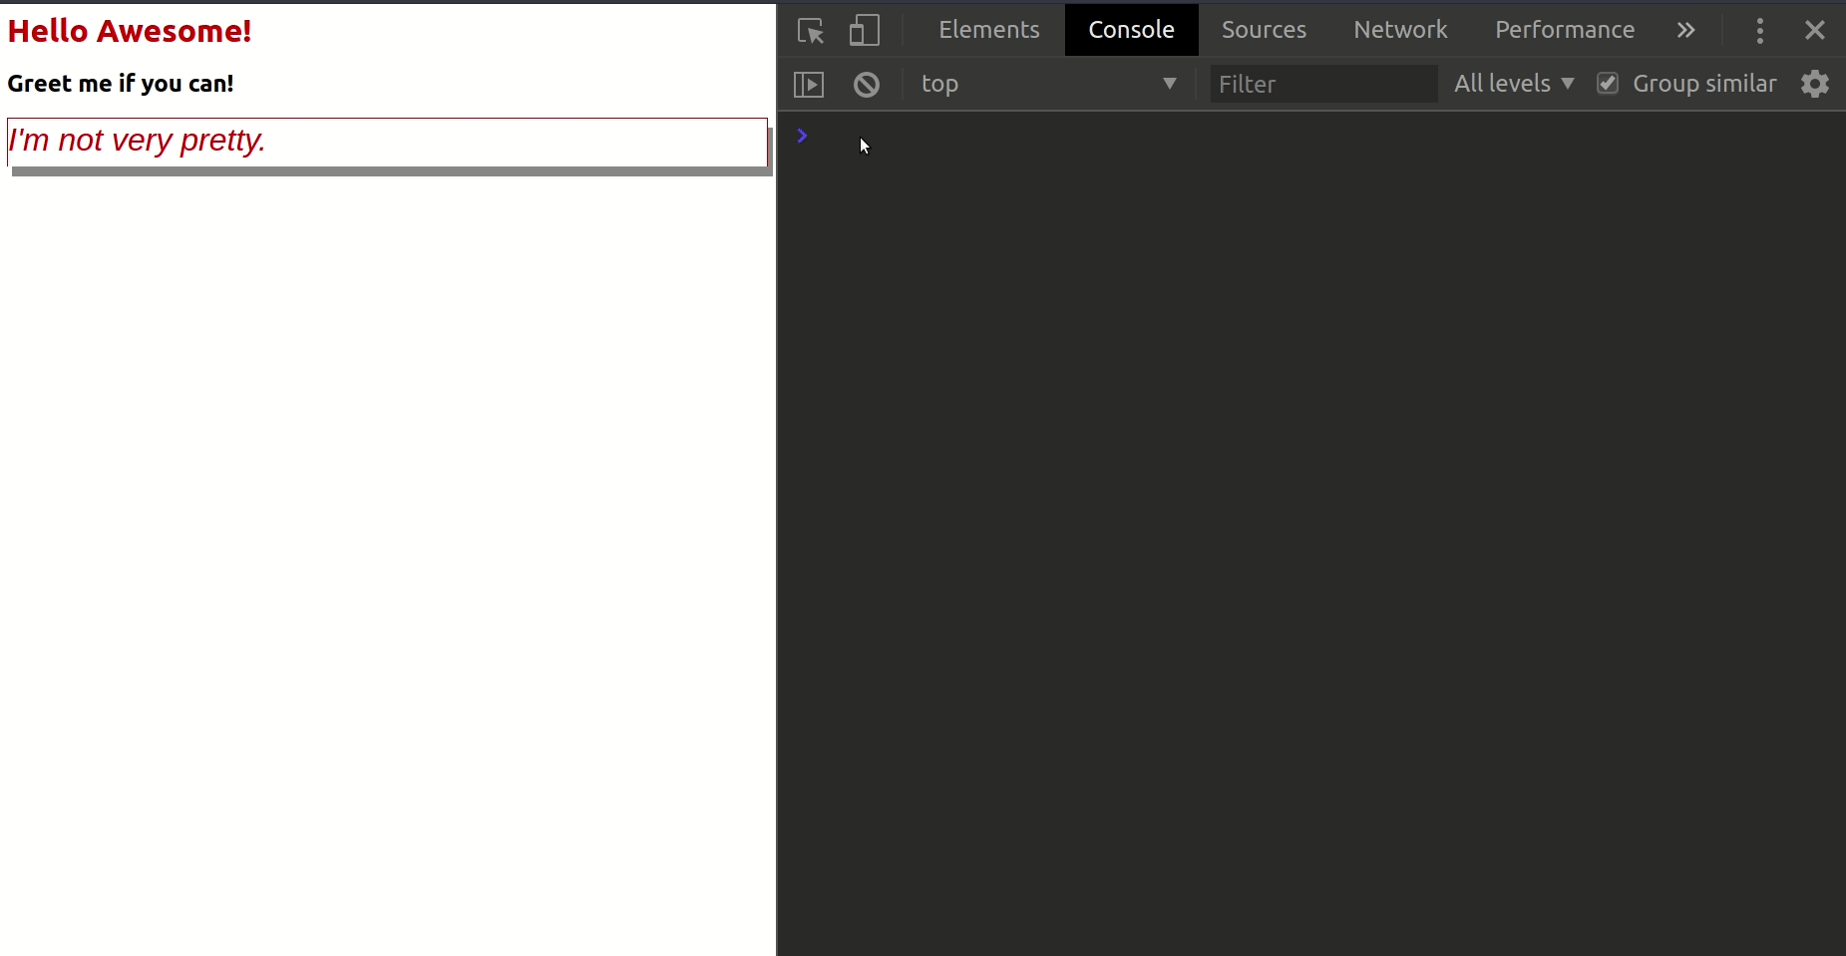
Task: Switch to the Elements tab
Action: pyautogui.click(x=989, y=30)
